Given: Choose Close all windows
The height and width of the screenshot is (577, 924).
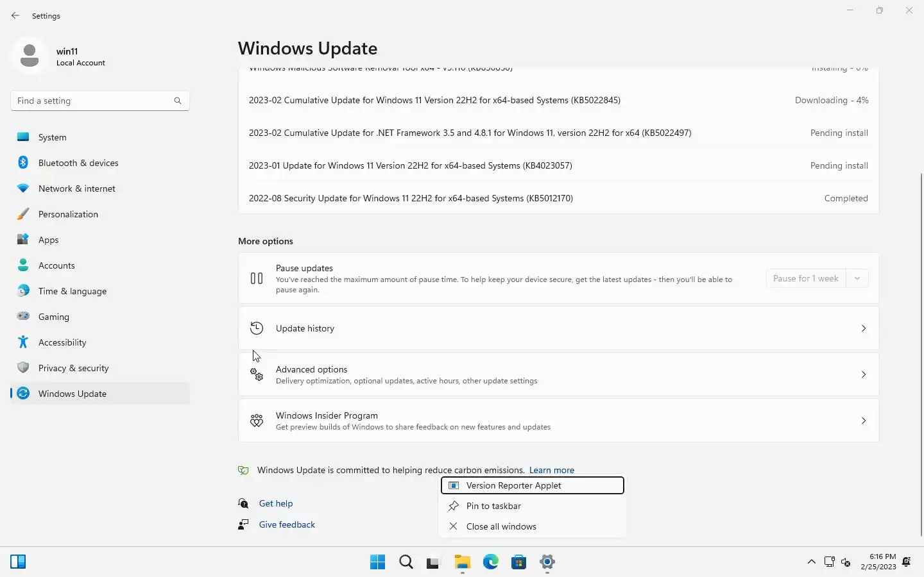Looking at the screenshot, I should pyautogui.click(x=533, y=526).
